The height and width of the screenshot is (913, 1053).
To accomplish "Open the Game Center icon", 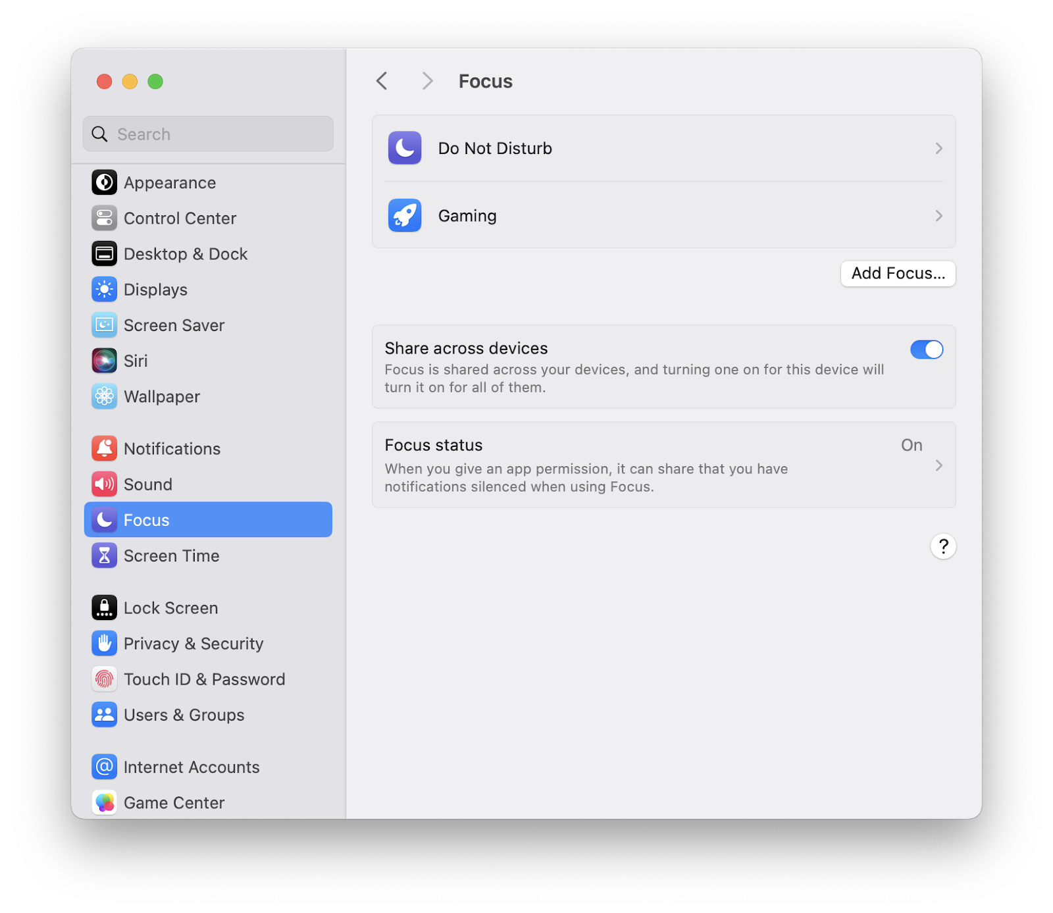I will [x=104, y=802].
